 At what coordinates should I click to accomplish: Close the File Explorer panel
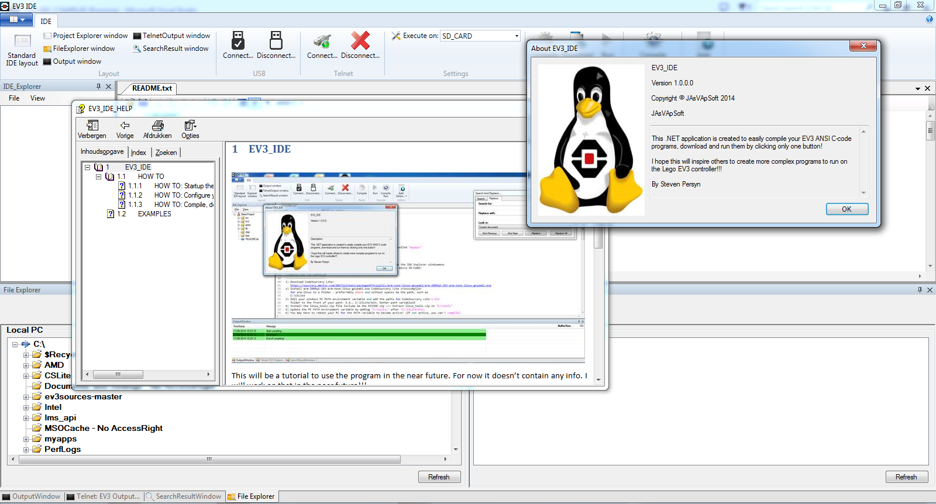pos(930,290)
